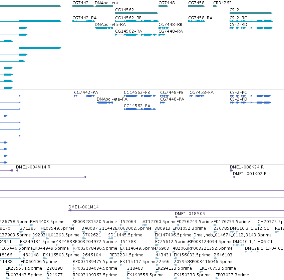Select the DNApol-eta gene label
The height and width of the screenshot is (280, 284).
pyautogui.click(x=106, y=3)
